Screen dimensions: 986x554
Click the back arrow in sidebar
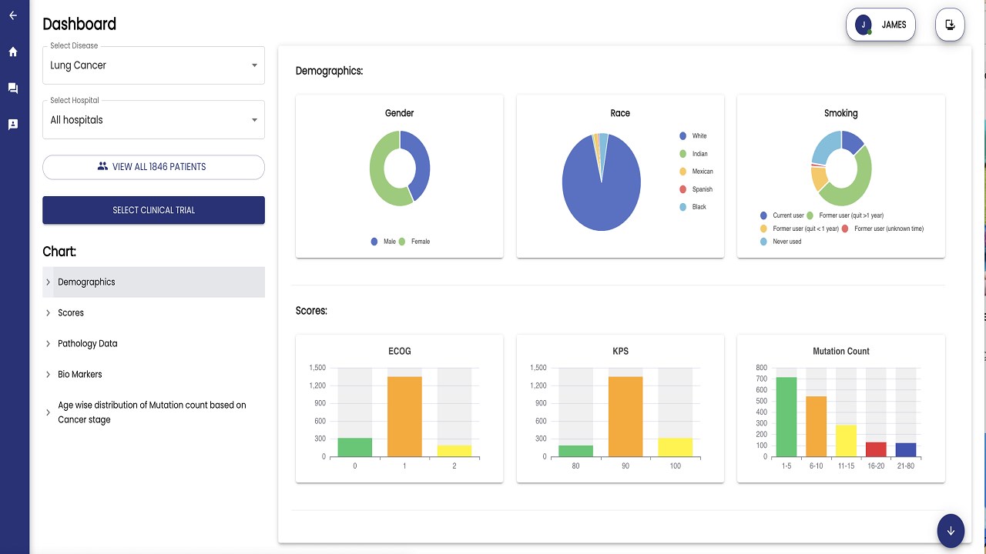13,15
